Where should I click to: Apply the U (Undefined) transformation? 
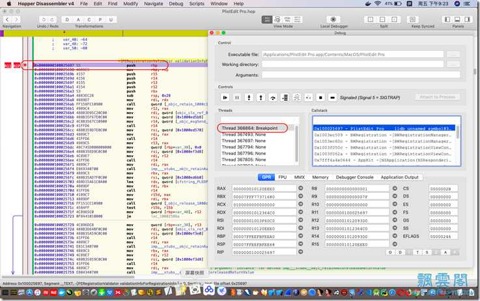[111, 20]
